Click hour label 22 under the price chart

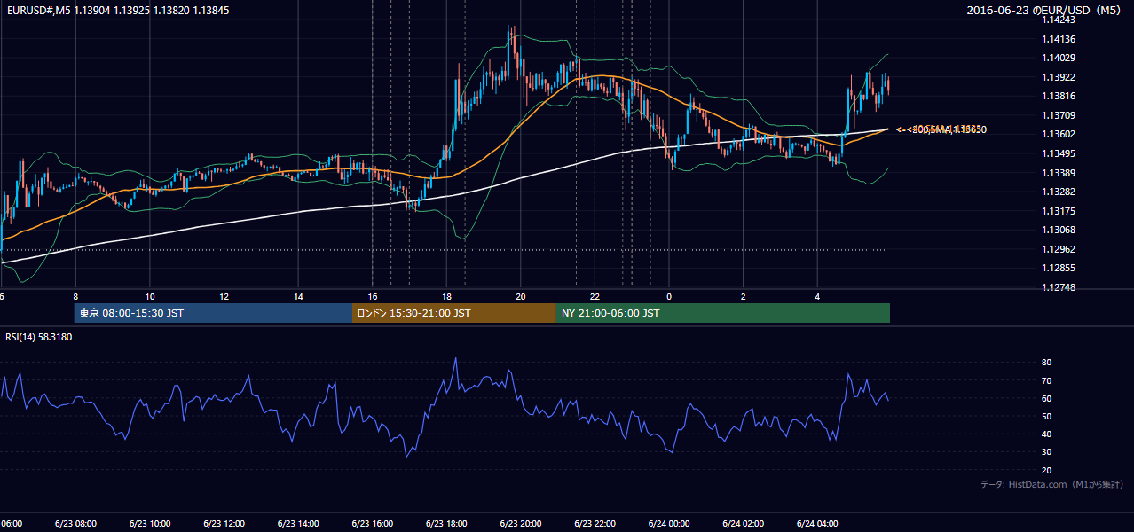595,296
